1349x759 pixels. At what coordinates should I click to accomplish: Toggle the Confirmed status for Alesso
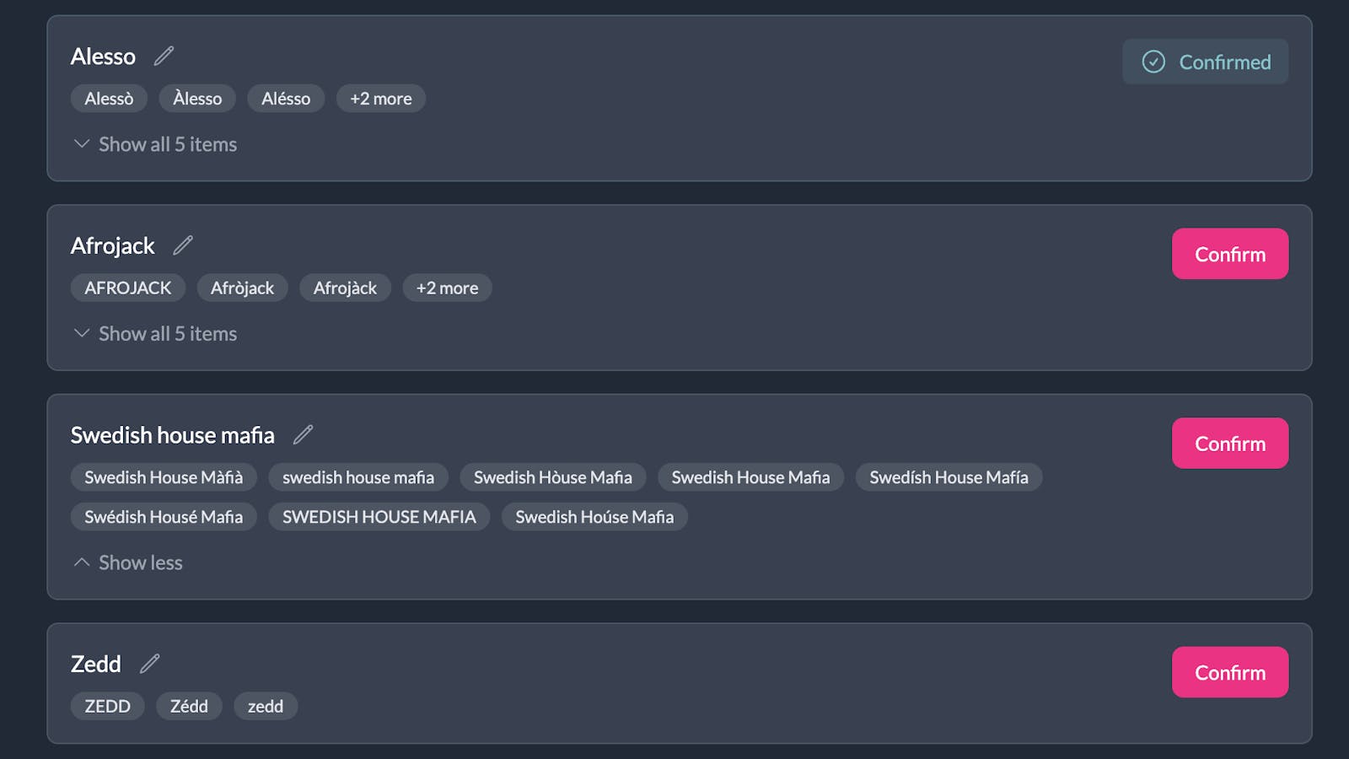(1205, 62)
